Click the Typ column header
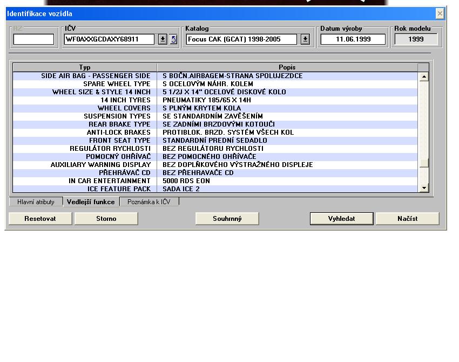 coord(85,67)
